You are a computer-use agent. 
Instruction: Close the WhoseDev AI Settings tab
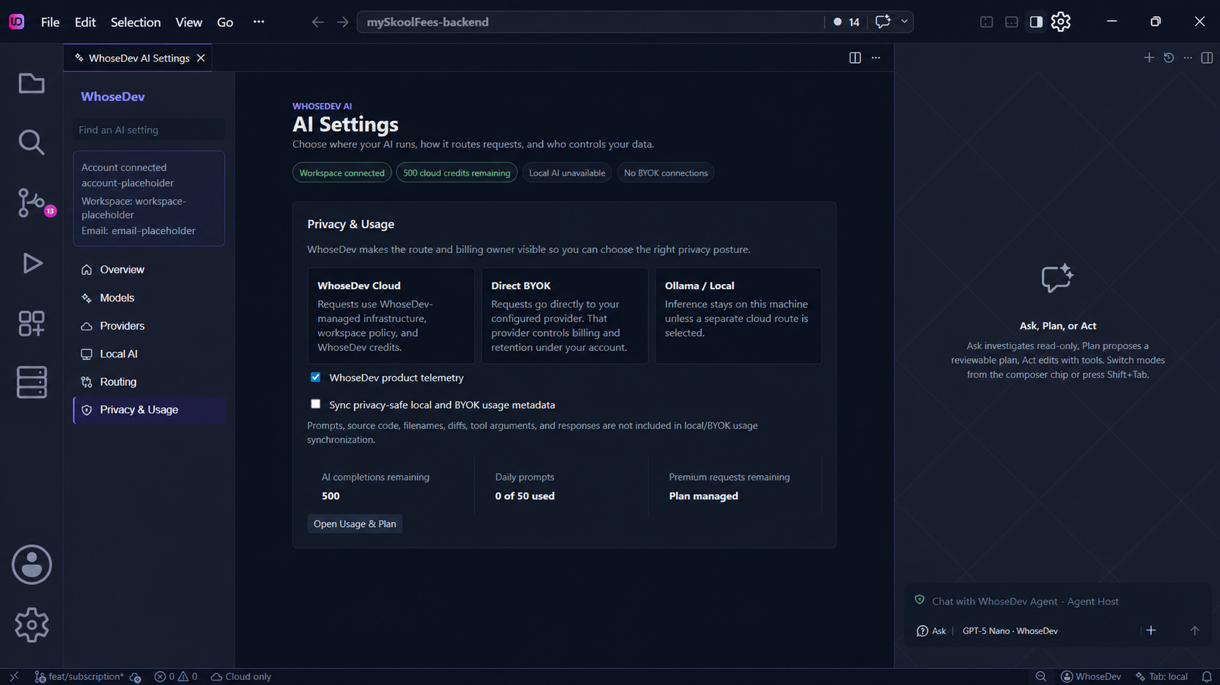201,58
